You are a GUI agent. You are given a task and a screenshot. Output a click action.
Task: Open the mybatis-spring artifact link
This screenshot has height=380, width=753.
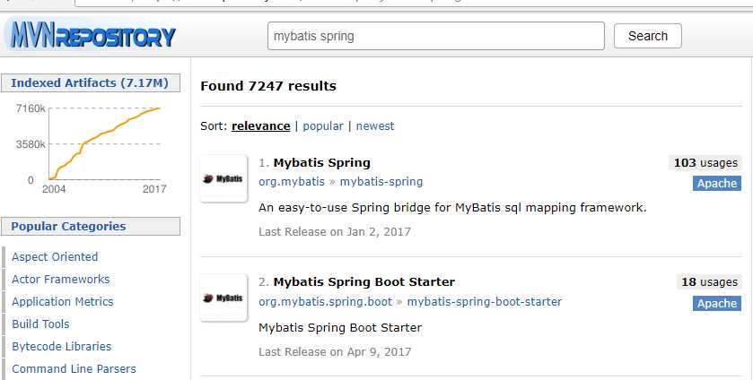(x=381, y=182)
